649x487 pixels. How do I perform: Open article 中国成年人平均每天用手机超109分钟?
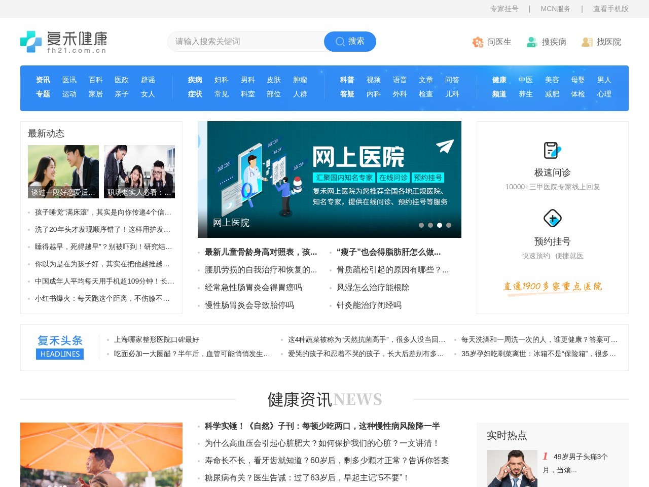[x=104, y=281]
